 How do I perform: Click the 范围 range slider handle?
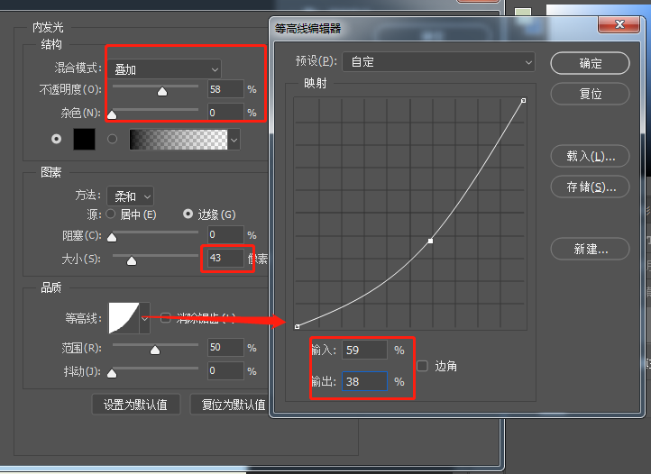pyautogui.click(x=155, y=351)
